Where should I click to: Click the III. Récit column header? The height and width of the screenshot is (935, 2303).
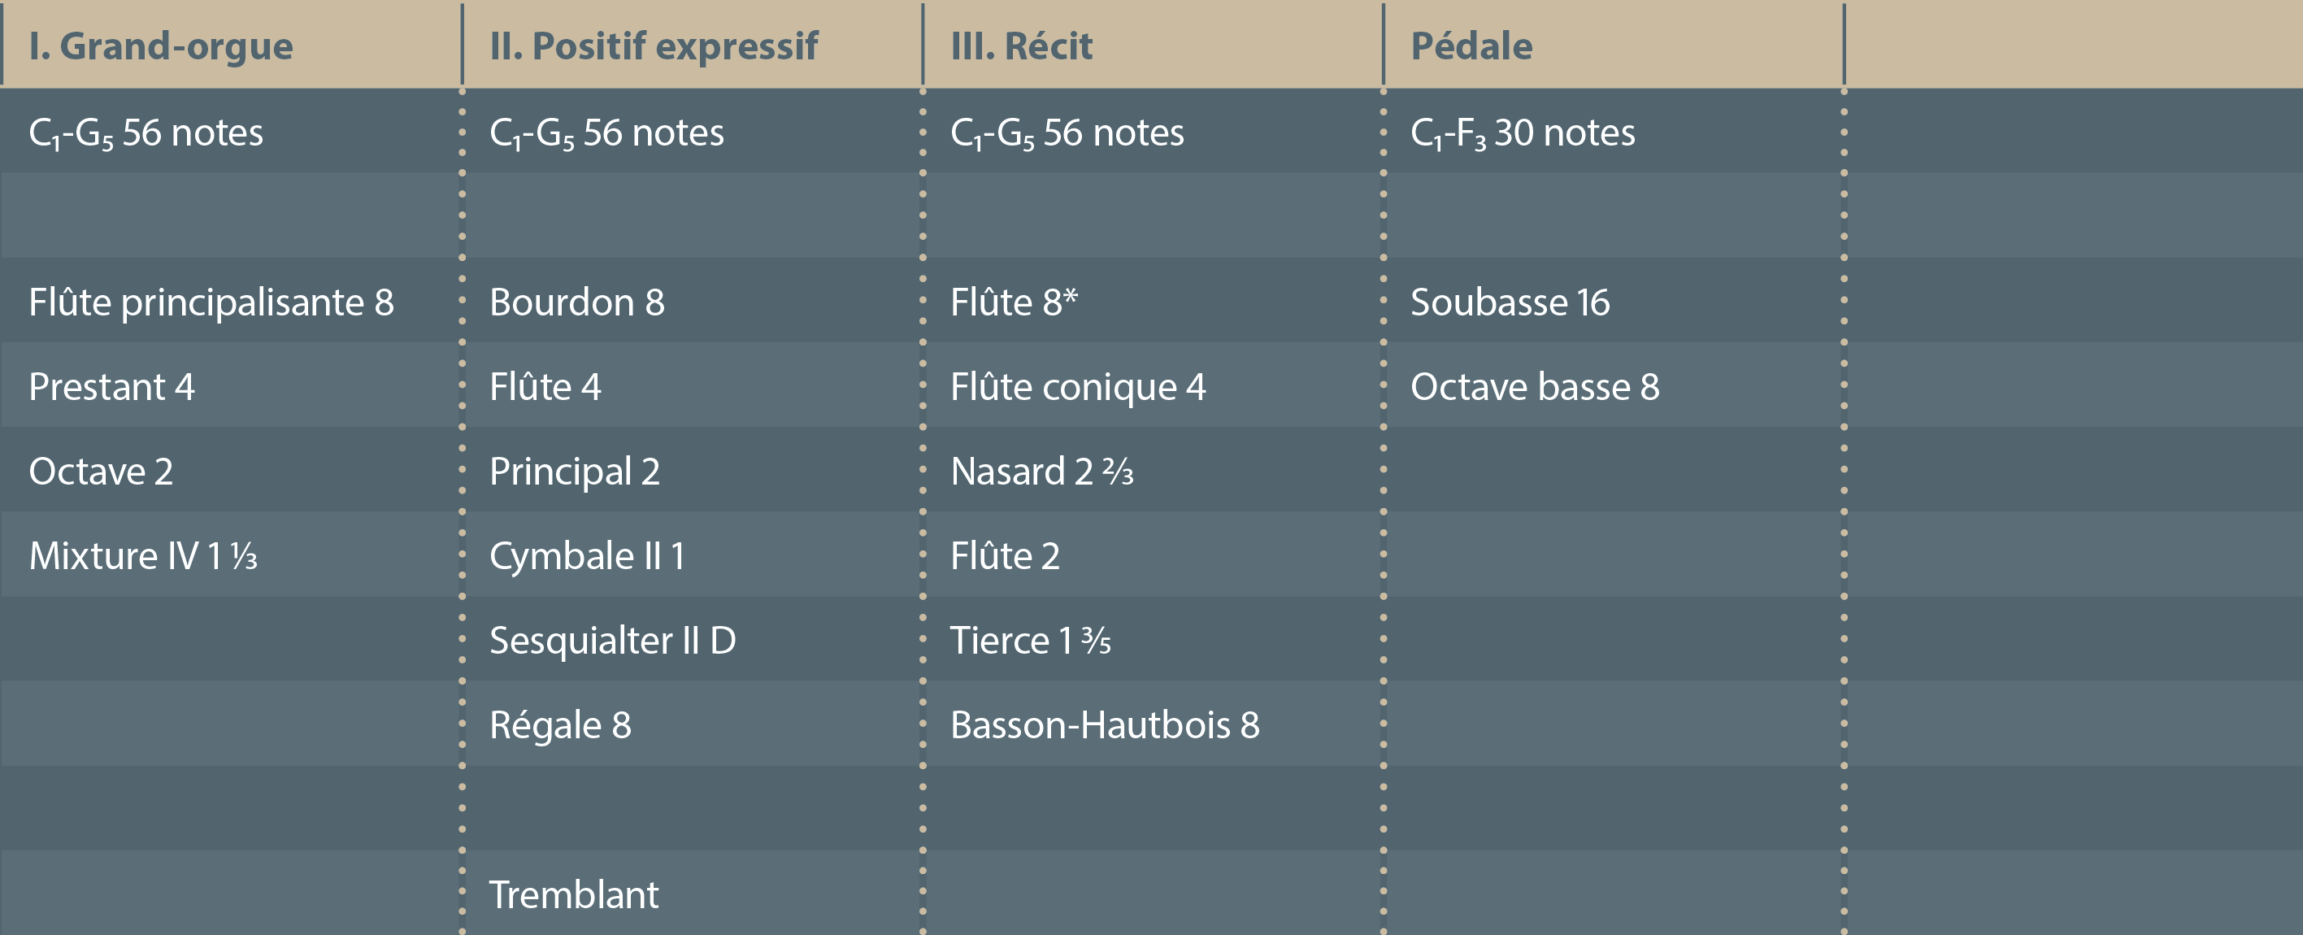coord(1021,46)
